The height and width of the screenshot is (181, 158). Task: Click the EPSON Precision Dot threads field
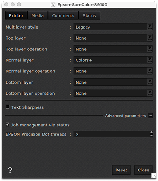pyautogui.click(x=112, y=134)
